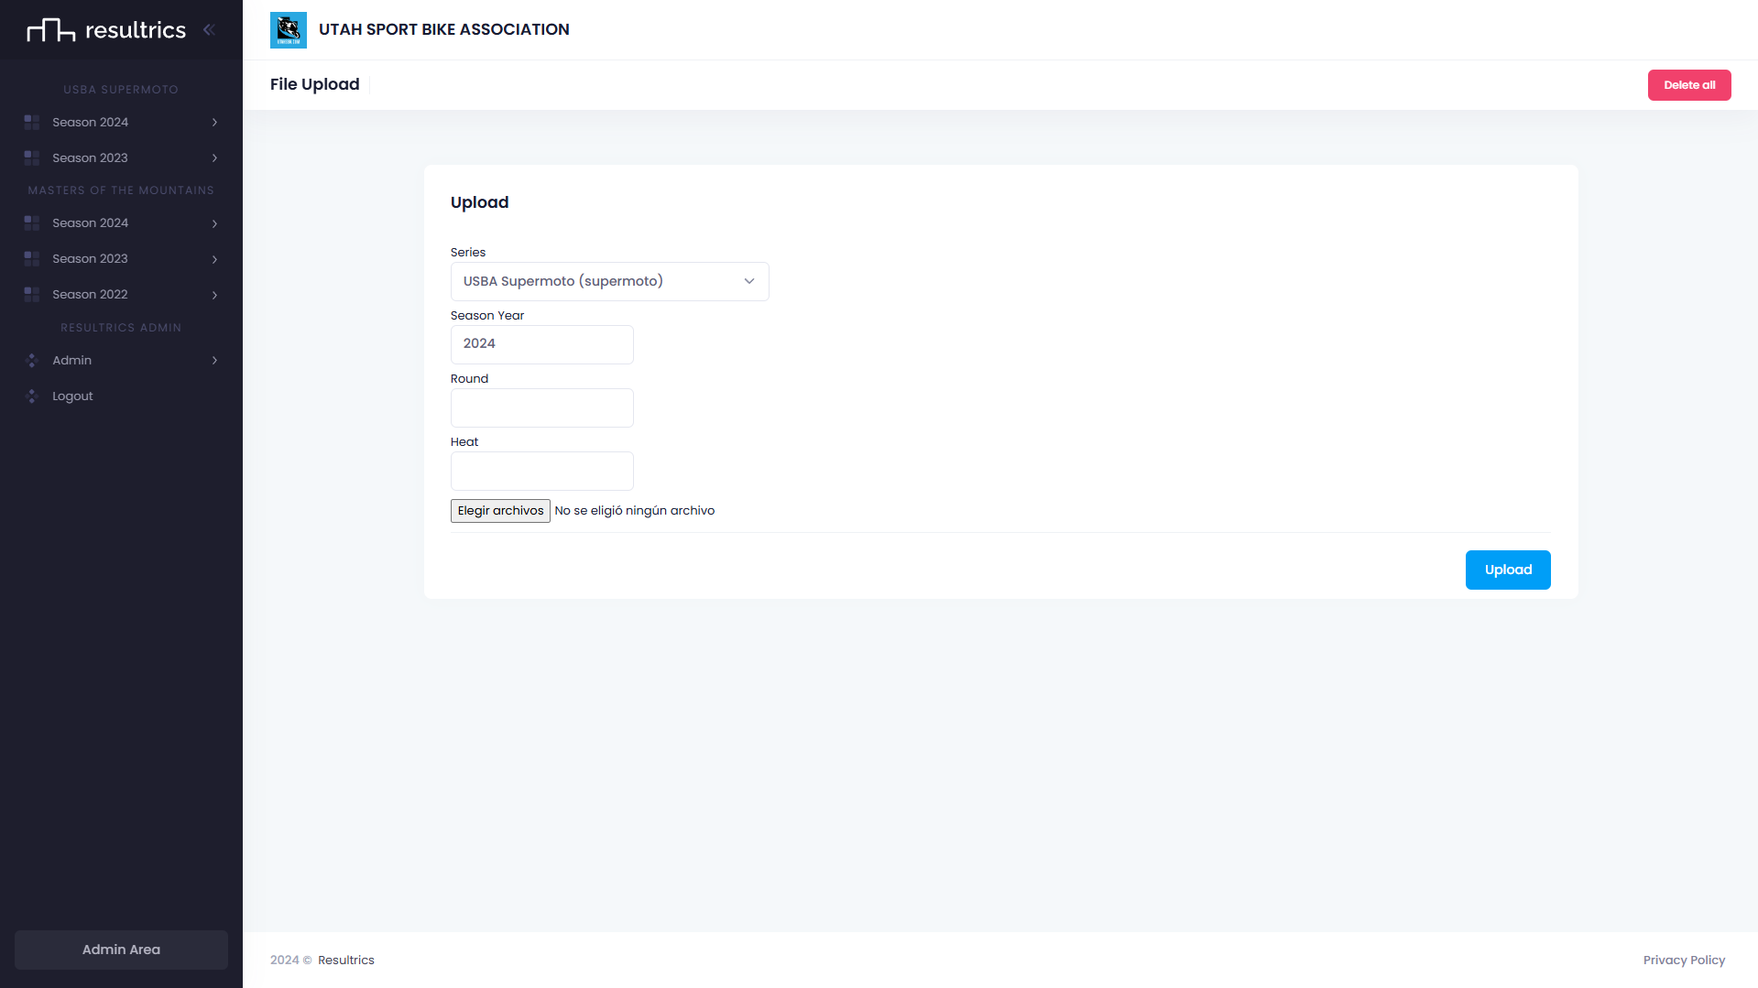Focus the Heat input field
1758x988 pixels.
541,472
